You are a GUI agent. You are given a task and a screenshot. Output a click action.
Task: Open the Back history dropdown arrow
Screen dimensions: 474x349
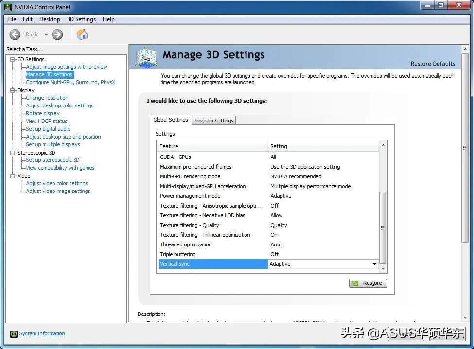(47, 35)
